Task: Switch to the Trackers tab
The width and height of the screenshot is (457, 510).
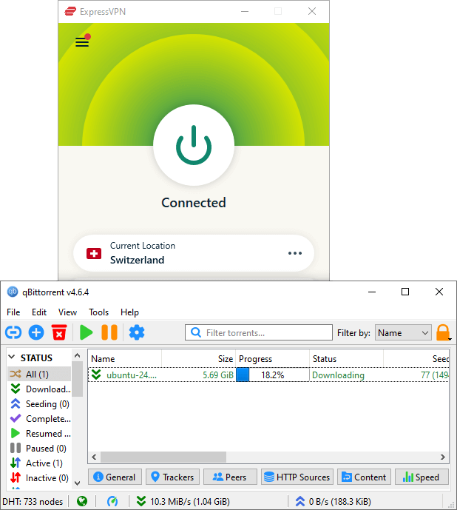Action: pyautogui.click(x=172, y=477)
